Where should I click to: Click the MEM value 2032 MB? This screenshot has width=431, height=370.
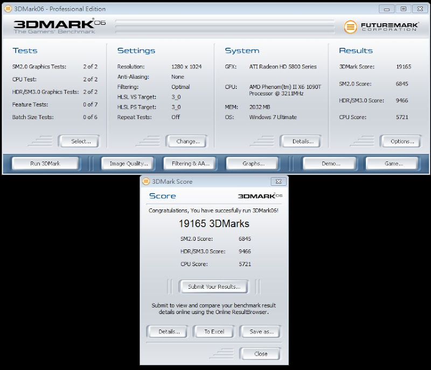coord(260,107)
